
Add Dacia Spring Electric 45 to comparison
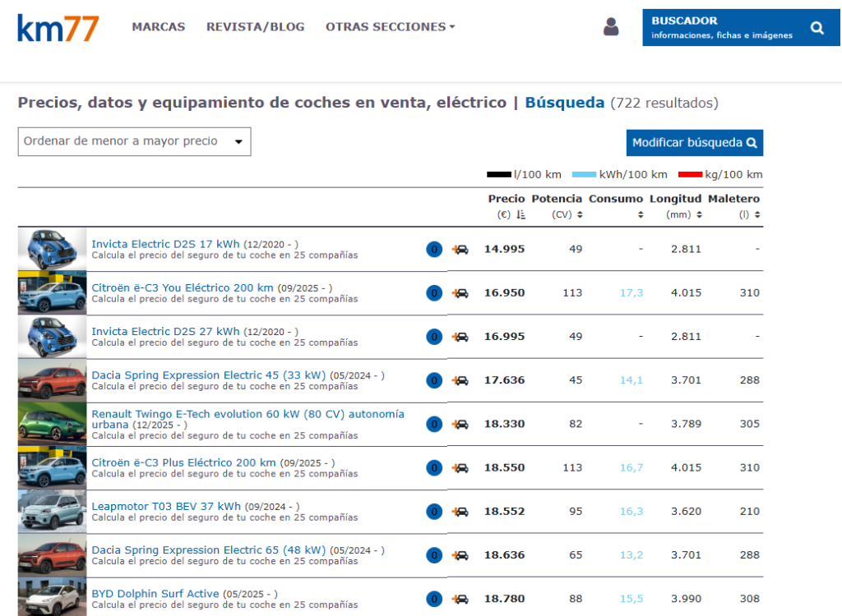(460, 380)
